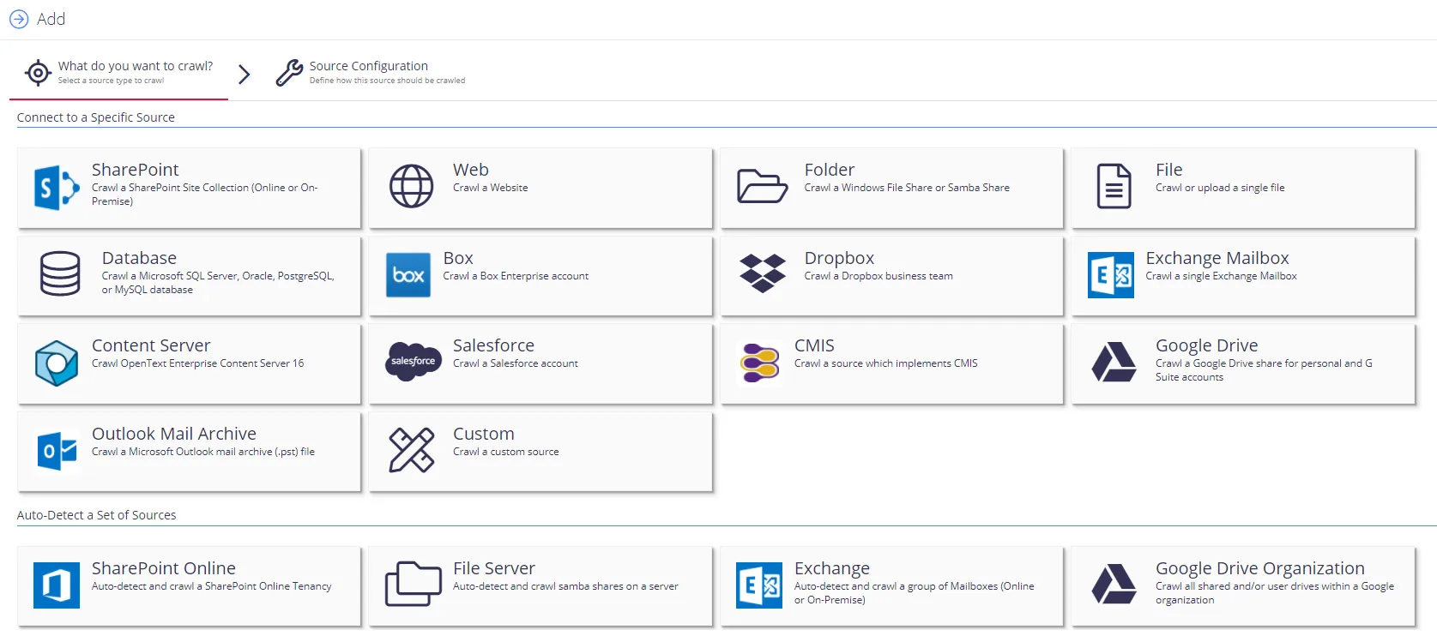Click the Exchange auto-detect icon
The width and height of the screenshot is (1437, 642).
point(759,585)
